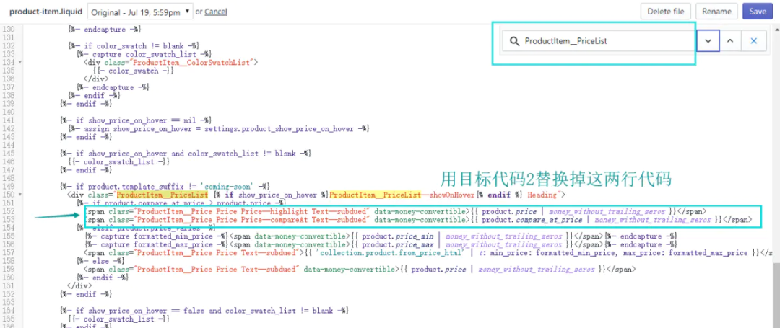Collapse the code fold at line 150
Image resolution: width=780 pixels, height=328 pixels.
coord(20,195)
